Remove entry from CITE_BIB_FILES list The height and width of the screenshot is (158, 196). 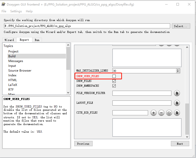coord(161,113)
